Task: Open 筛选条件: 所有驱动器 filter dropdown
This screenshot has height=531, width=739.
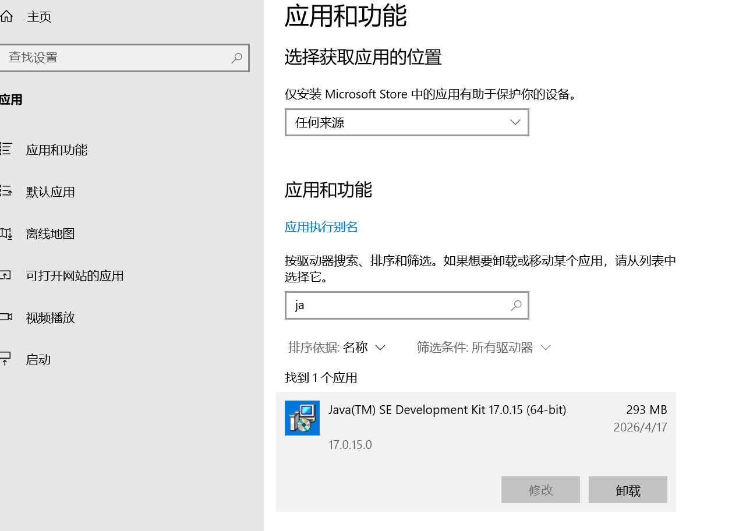Action: pos(483,348)
